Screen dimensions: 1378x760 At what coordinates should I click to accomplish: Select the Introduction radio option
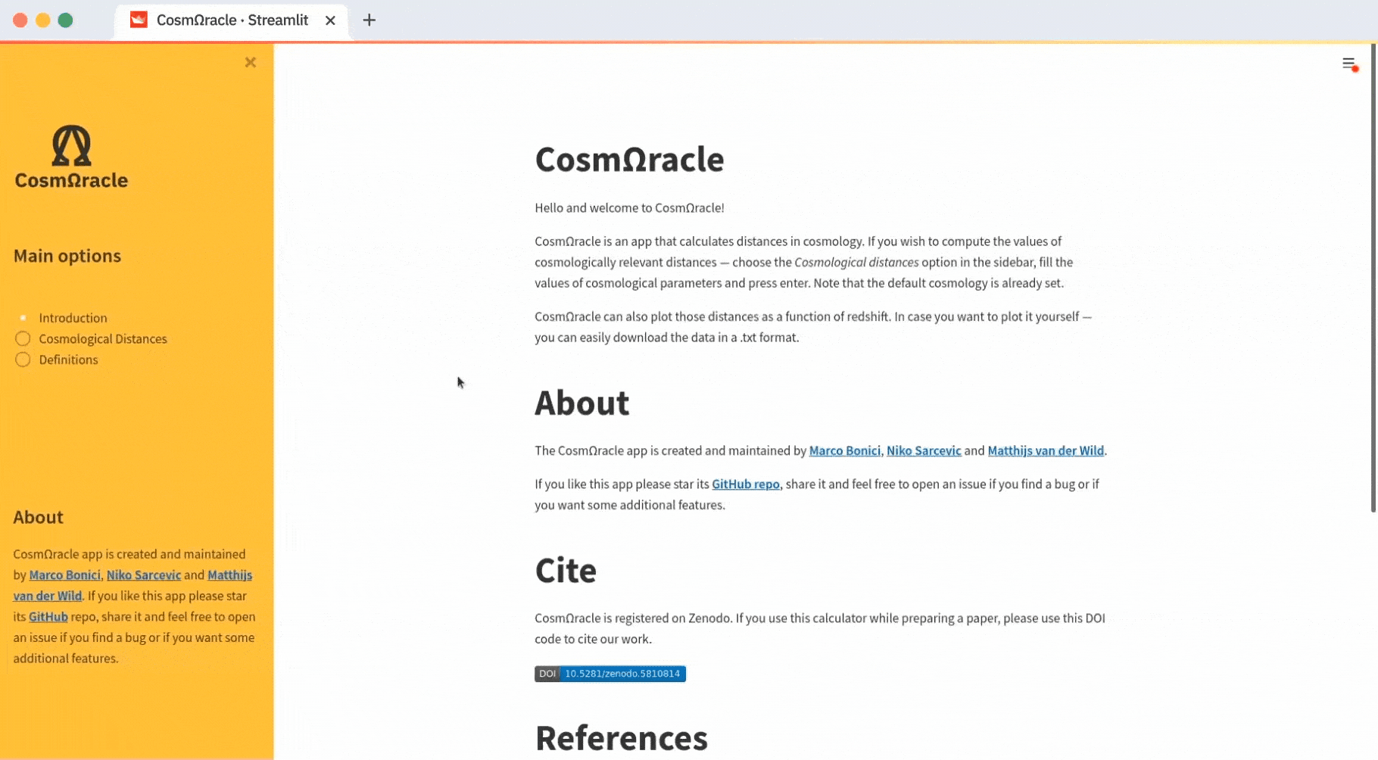point(23,318)
